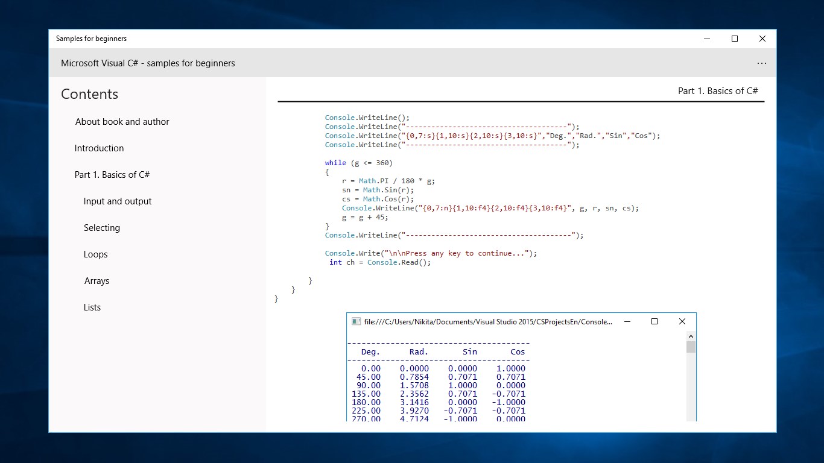Viewport: 824px width, 463px height.
Task: Click the "Part 1. Basics of C#" page header
Action: click(718, 90)
